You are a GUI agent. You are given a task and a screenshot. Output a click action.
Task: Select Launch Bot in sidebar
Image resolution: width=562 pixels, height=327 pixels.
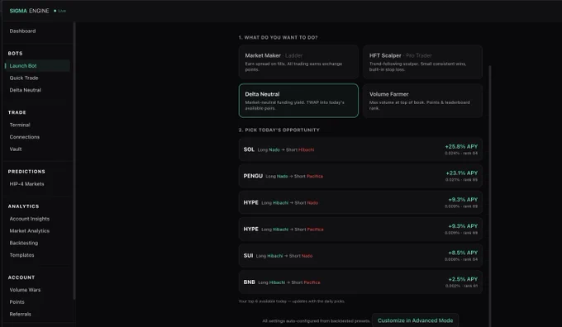(x=37, y=65)
